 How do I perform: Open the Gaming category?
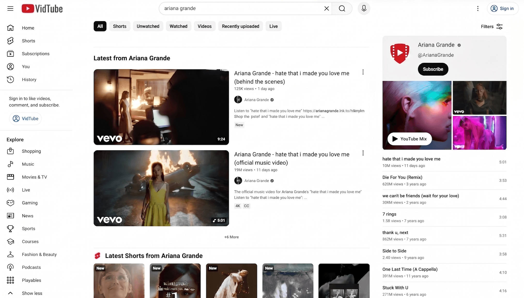[30, 203]
